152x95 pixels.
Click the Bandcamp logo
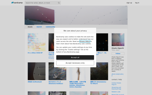(x=17, y=3)
